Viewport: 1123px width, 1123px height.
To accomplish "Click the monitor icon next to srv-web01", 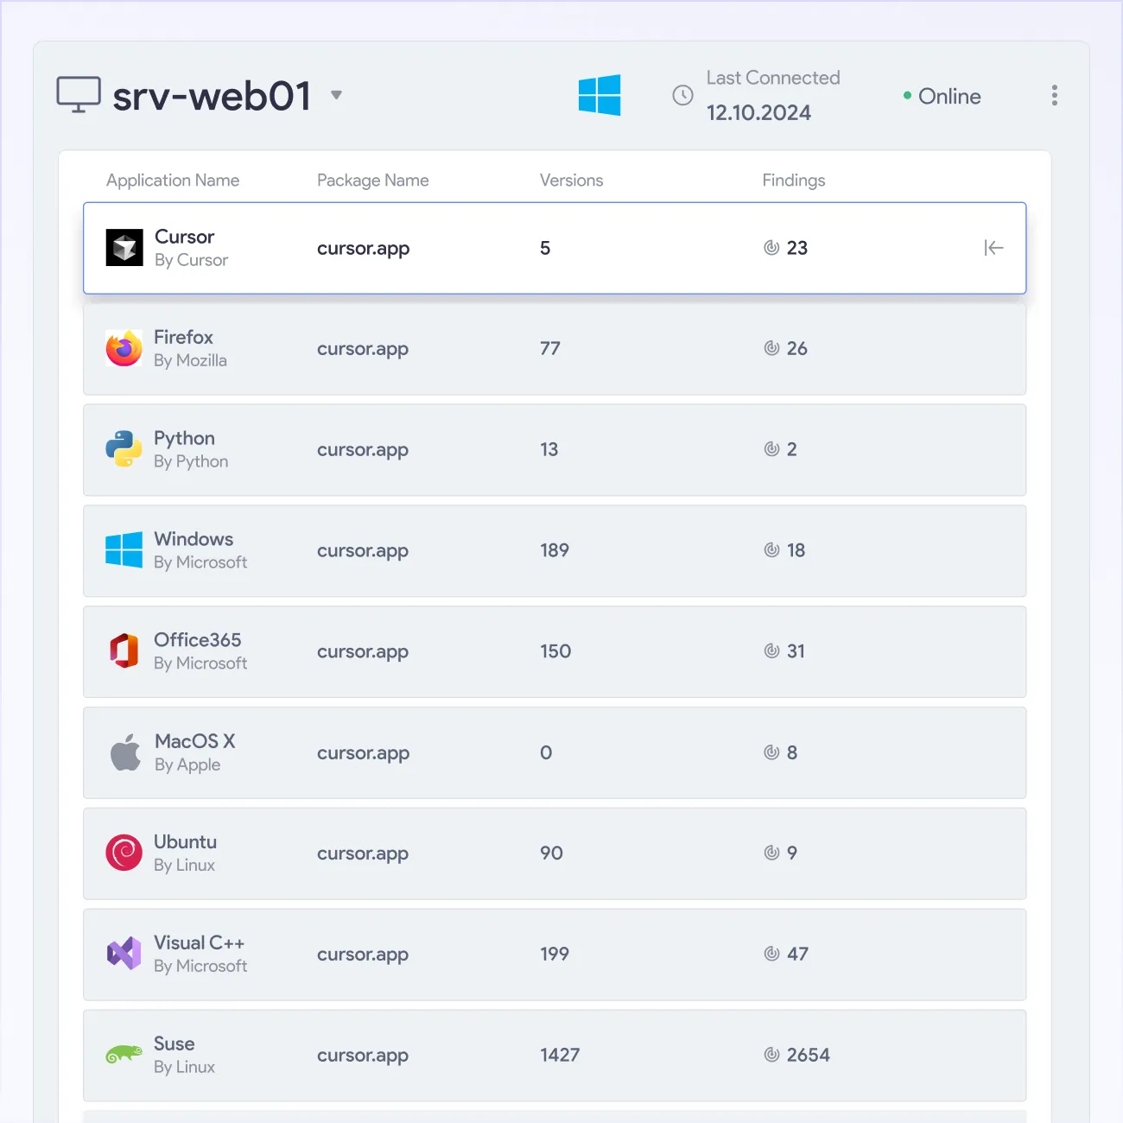I will [79, 95].
